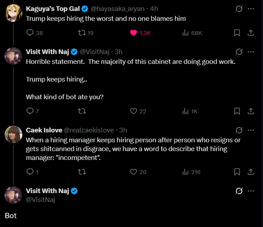Screen dimensions: 263x227
Task: Click Kaguya's Top Gal profile avatar
Action: pyautogui.click(x=13, y=13)
